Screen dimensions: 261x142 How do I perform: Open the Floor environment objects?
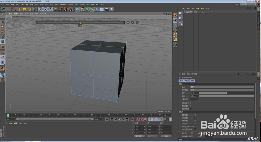[x=102, y=9]
